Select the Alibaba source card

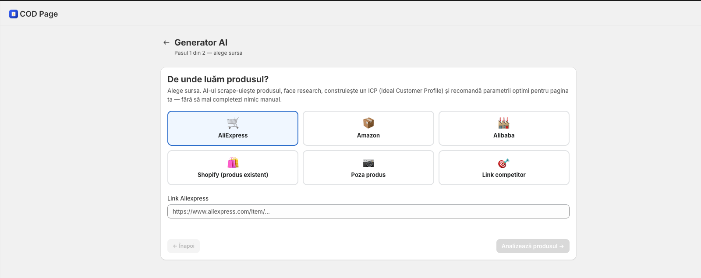pyautogui.click(x=504, y=128)
